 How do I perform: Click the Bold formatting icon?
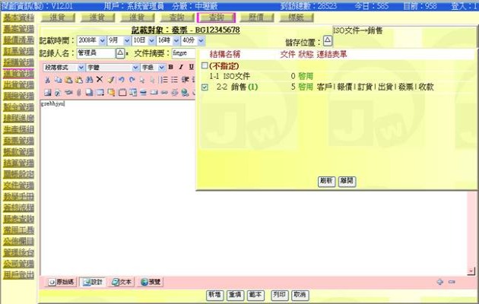(171, 68)
